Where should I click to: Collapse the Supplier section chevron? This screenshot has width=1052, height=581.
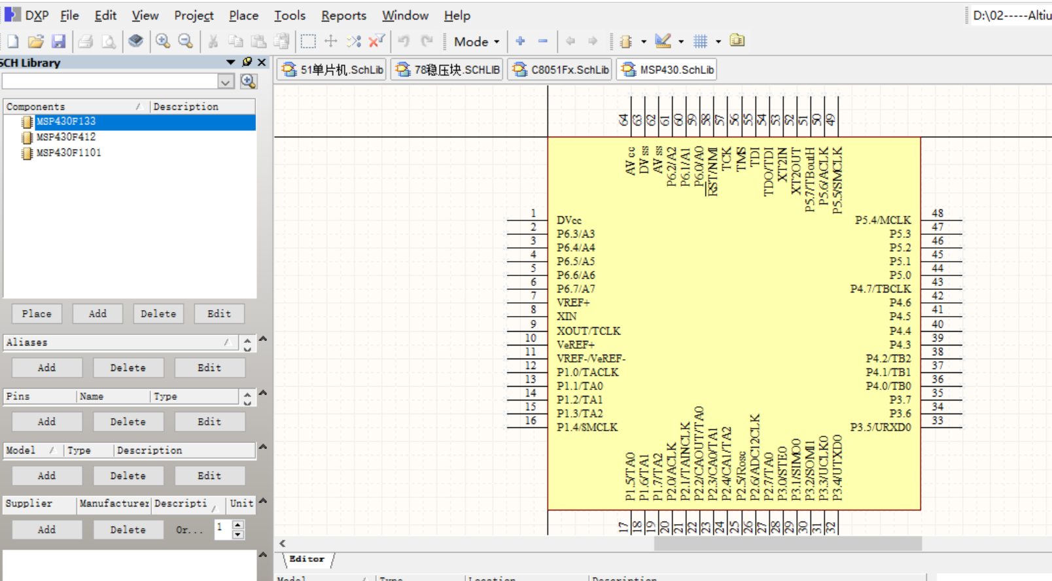coord(263,501)
